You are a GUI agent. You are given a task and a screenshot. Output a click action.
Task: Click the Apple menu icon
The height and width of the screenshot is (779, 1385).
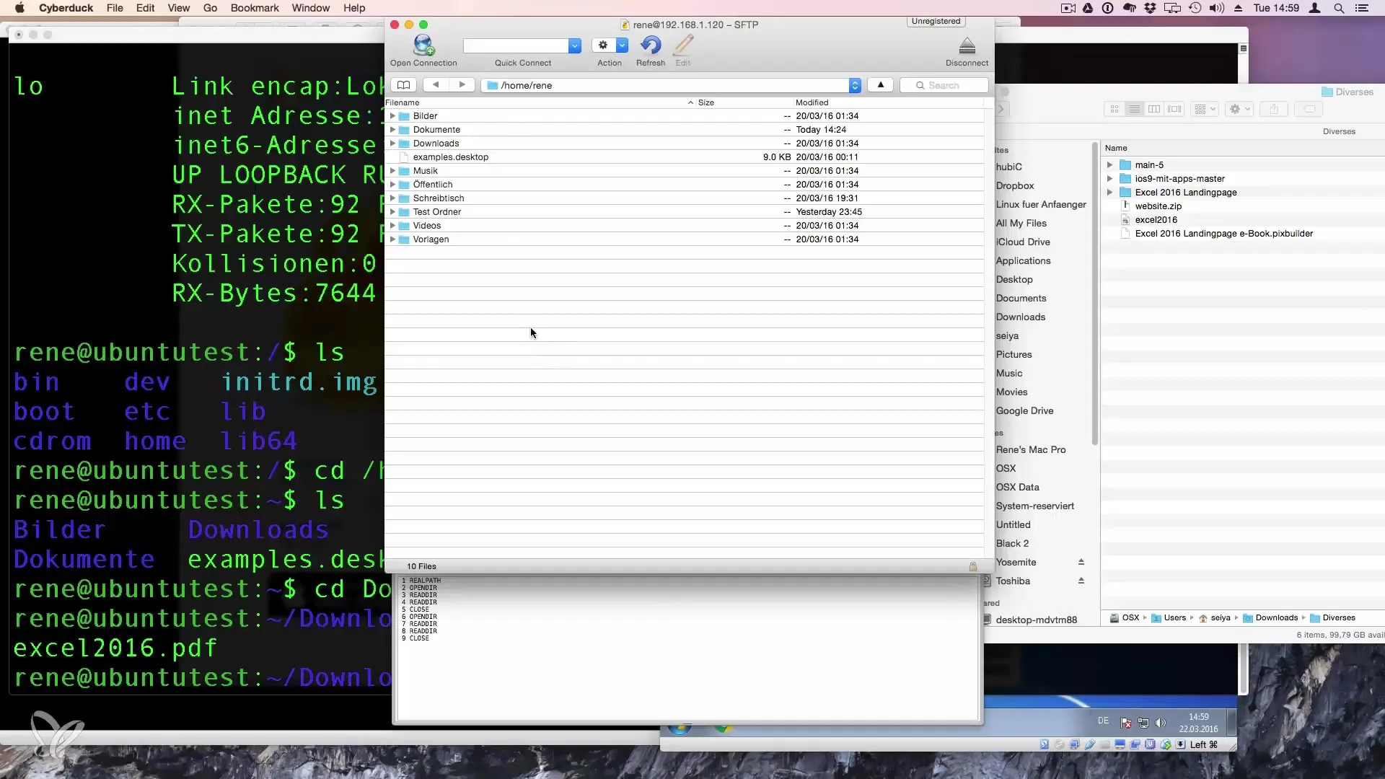coord(19,8)
